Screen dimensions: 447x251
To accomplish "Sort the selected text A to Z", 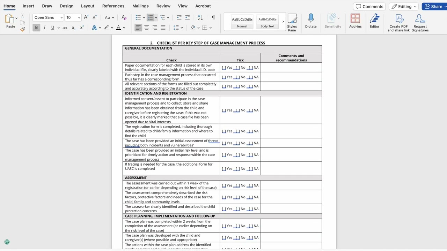I will coord(200,17).
